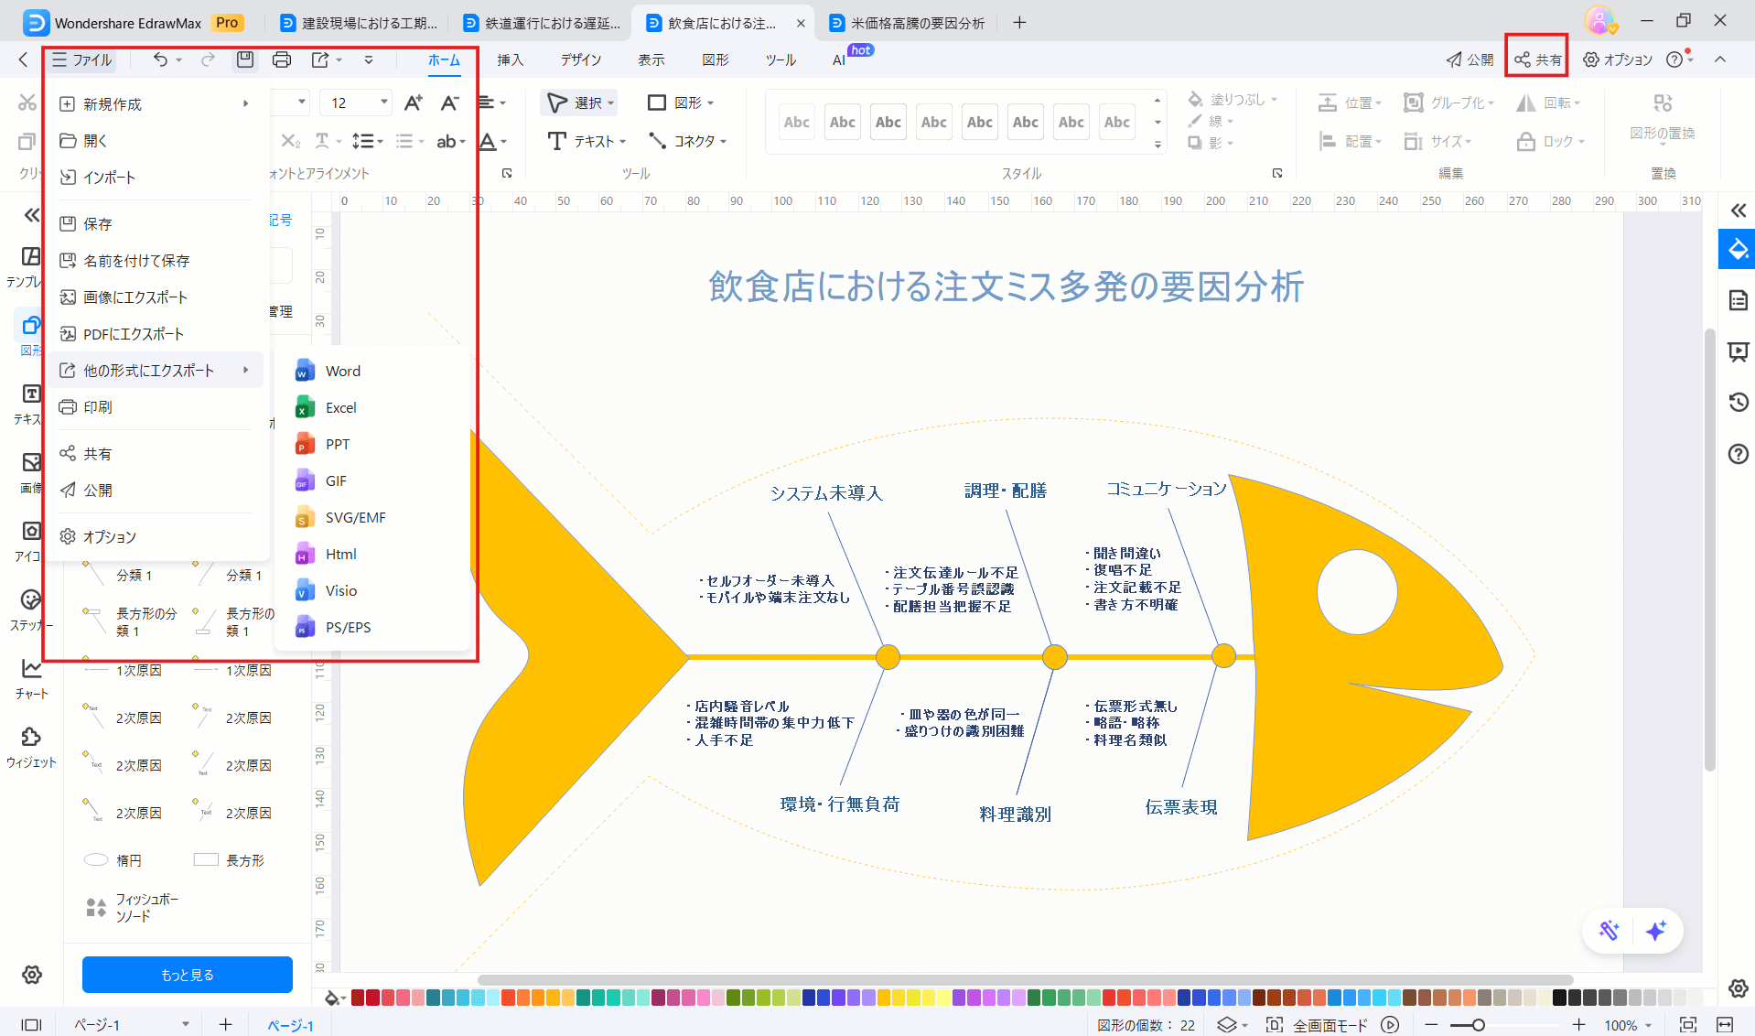Open the version history icon in right sidebar
The image size is (1755, 1036).
tap(1738, 402)
